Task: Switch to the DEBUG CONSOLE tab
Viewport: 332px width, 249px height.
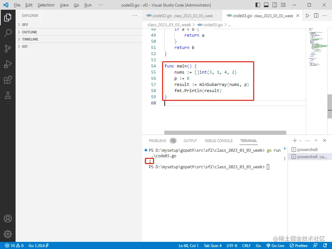Action: tap(219, 141)
